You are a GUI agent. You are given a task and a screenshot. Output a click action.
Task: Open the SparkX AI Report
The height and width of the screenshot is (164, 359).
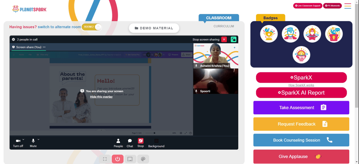click(301, 92)
